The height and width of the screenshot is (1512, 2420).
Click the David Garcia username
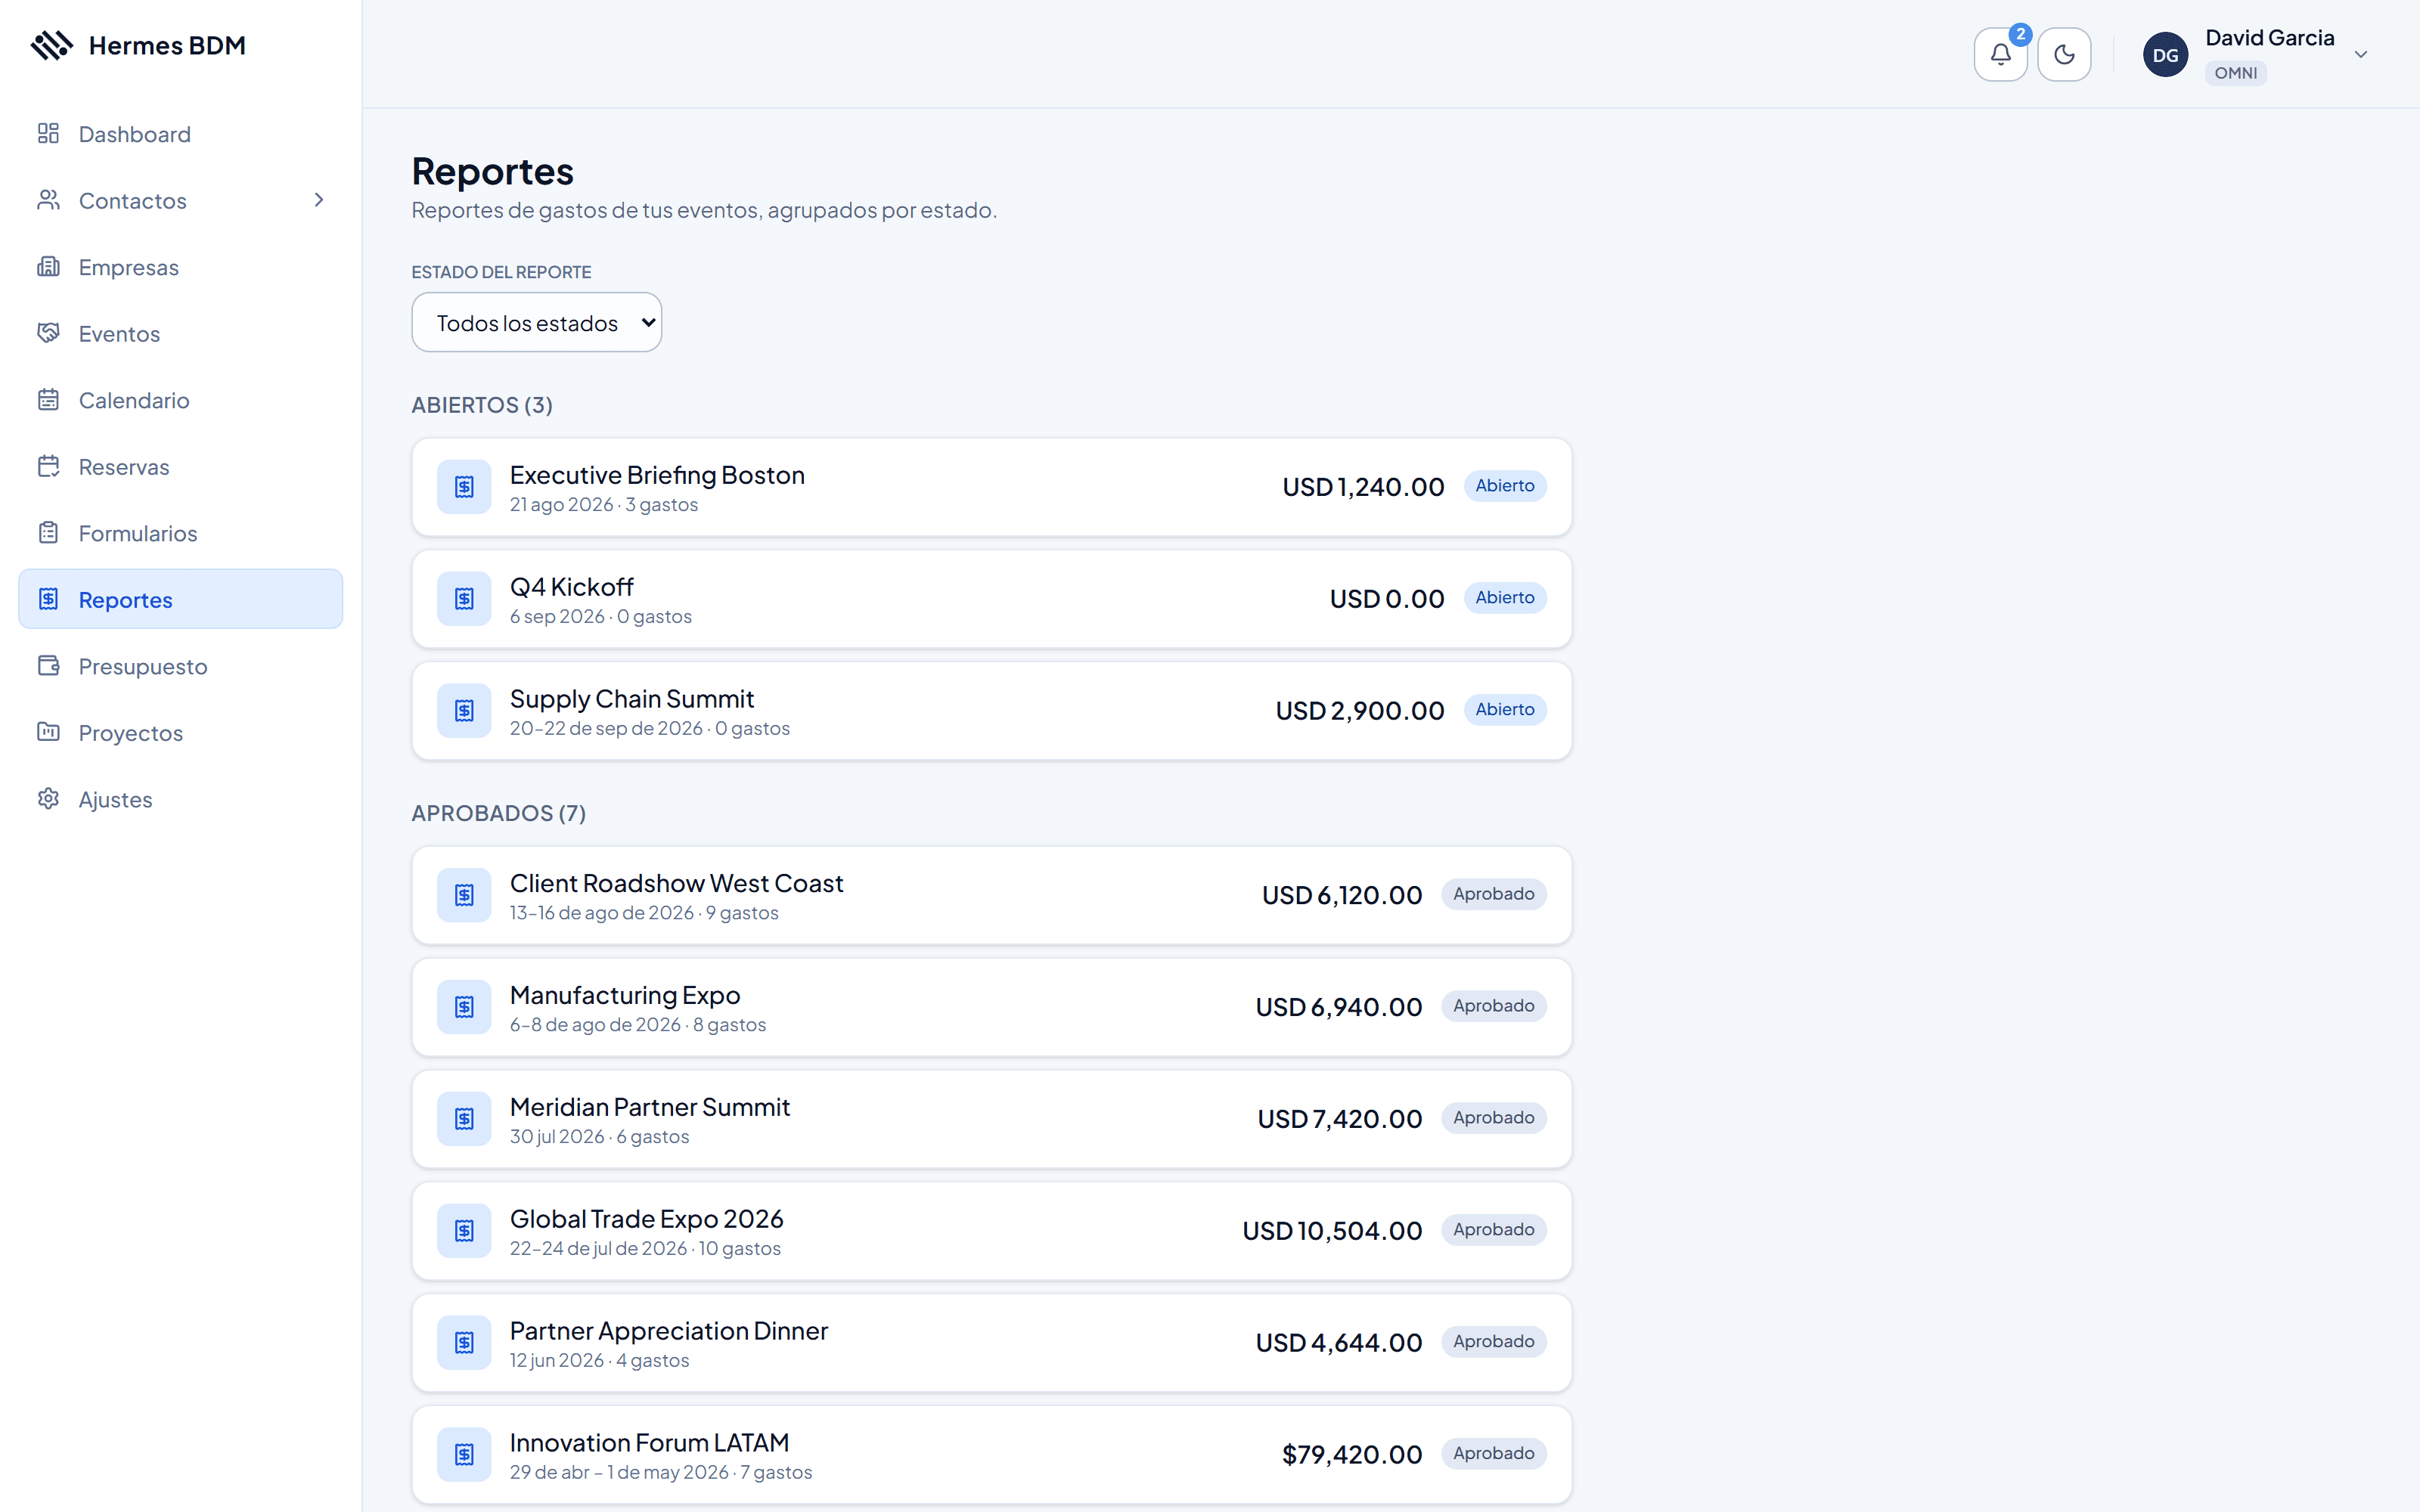point(2270,38)
